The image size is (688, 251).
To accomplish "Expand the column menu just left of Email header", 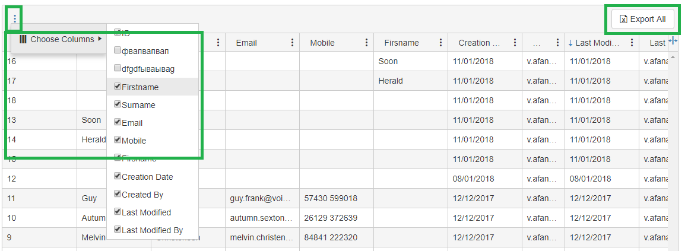I will point(218,43).
